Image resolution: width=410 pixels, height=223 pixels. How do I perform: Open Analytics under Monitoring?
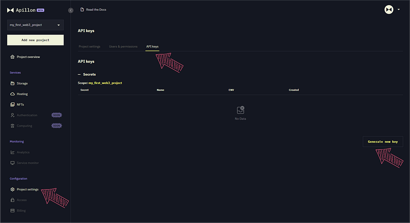pyautogui.click(x=23, y=152)
